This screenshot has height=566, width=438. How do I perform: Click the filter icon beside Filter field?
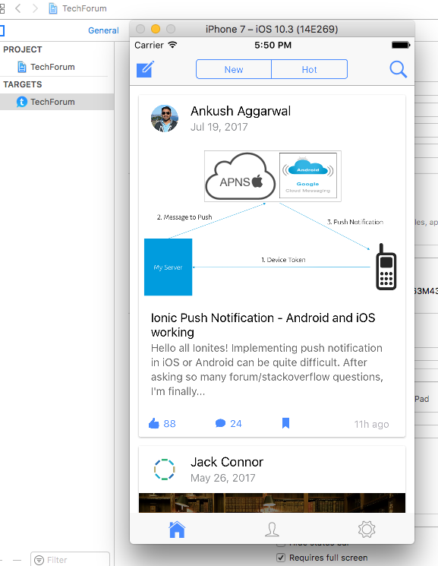[39, 560]
